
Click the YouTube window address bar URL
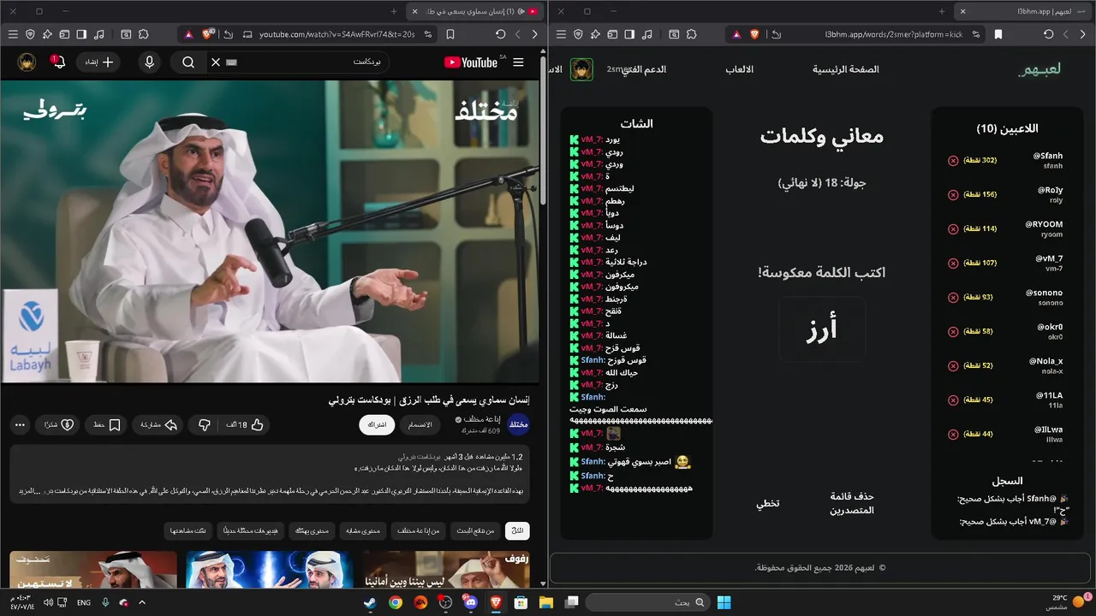tap(337, 34)
